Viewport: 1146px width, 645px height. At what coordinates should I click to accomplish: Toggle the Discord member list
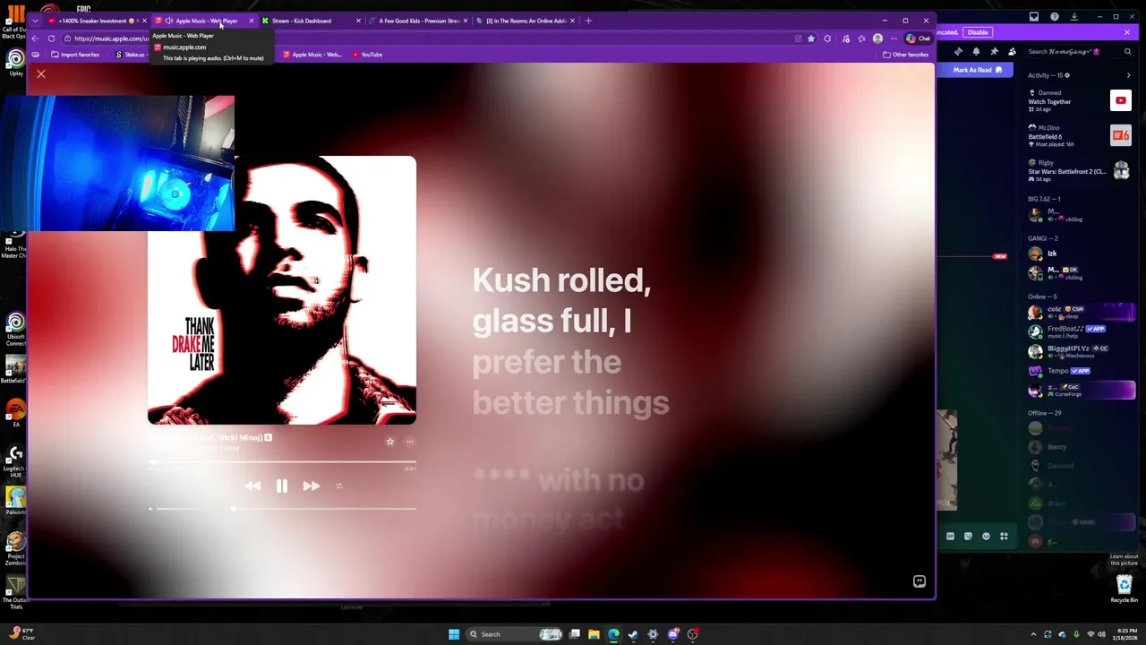pyautogui.click(x=1012, y=51)
